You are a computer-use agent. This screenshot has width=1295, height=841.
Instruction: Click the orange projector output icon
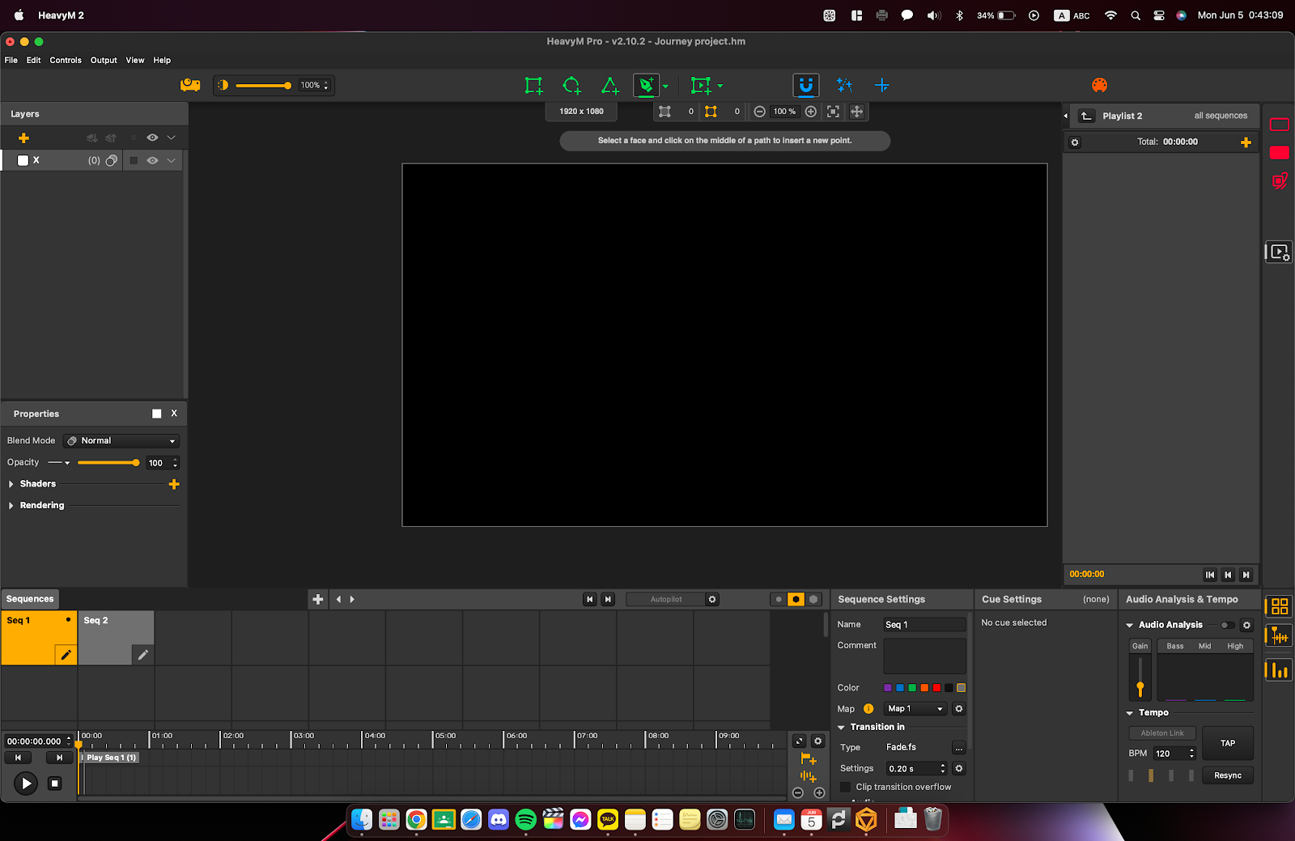tap(190, 85)
